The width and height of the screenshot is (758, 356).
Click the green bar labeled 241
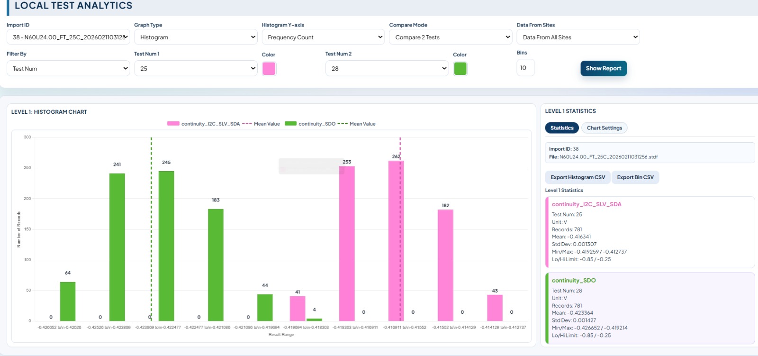tap(117, 247)
